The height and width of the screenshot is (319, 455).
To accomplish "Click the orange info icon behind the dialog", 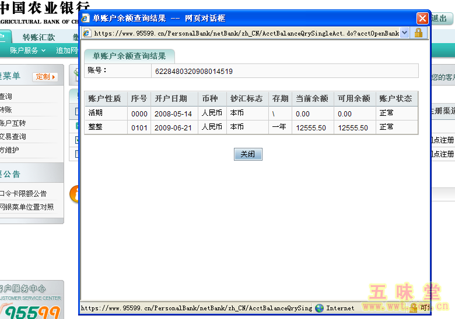I will click(74, 194).
